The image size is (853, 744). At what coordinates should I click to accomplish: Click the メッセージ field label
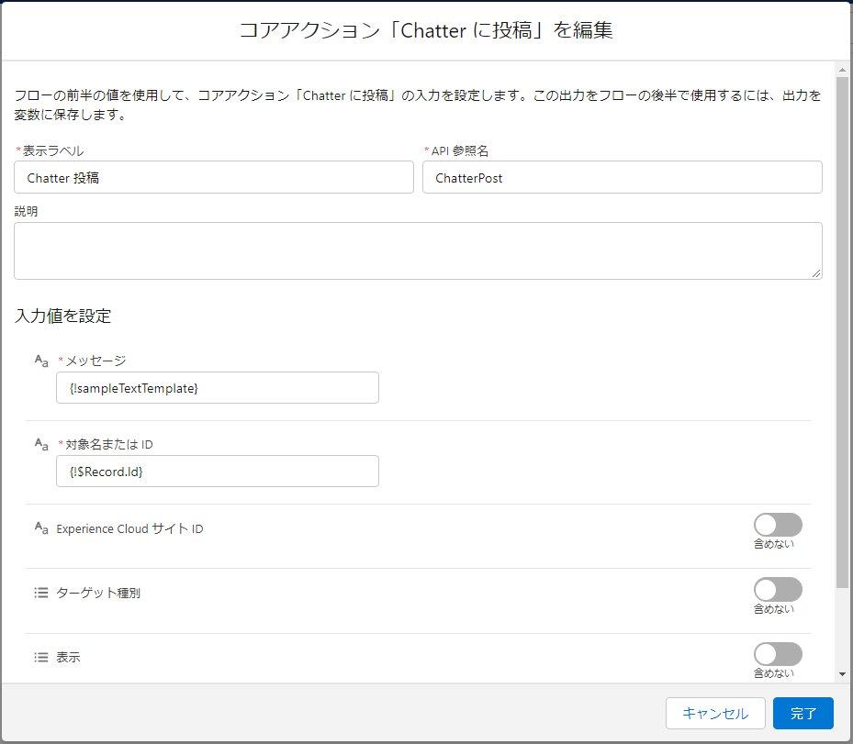coord(95,361)
